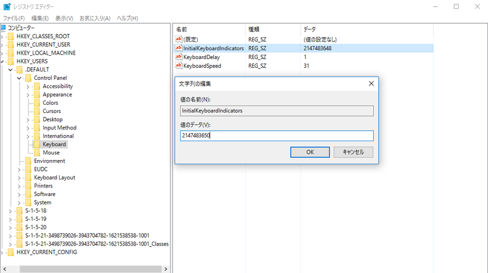This screenshot has width=488, height=273.
Task: Expand the Appearance key
Action: 28,95
